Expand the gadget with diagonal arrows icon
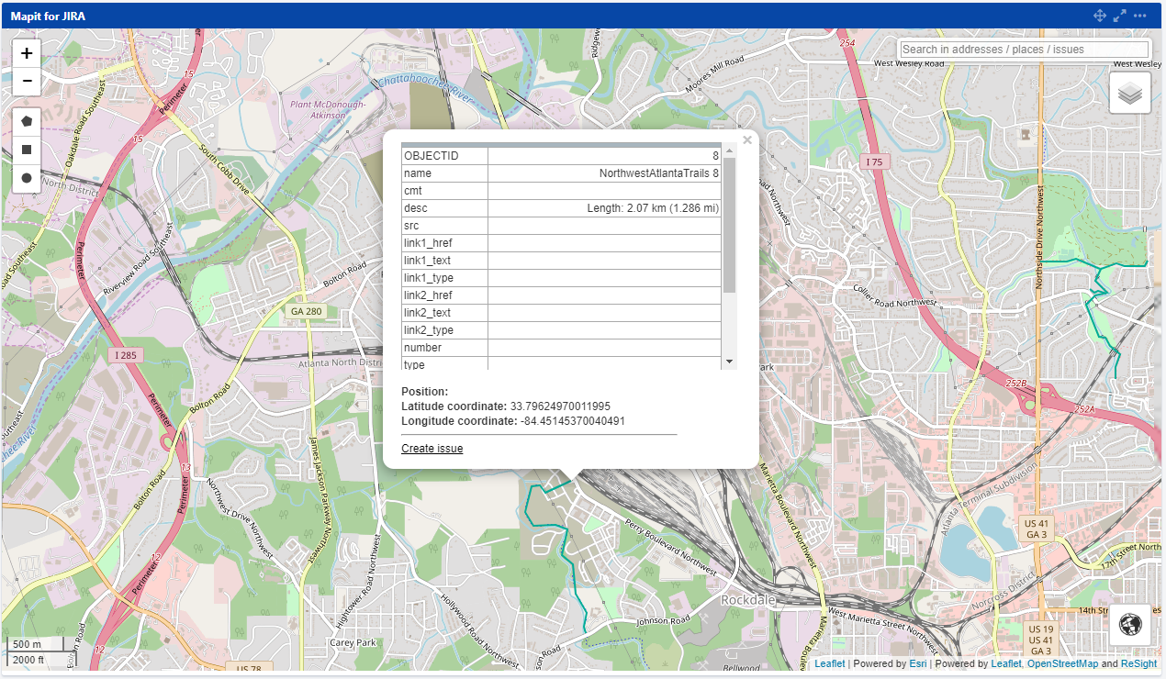The width and height of the screenshot is (1166, 679). pos(1119,15)
